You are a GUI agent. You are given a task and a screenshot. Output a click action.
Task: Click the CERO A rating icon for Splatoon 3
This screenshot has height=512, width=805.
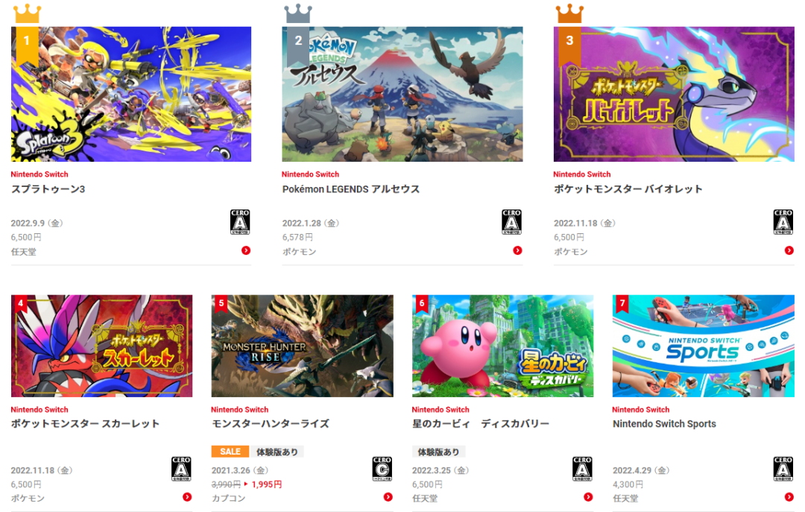[x=240, y=222]
